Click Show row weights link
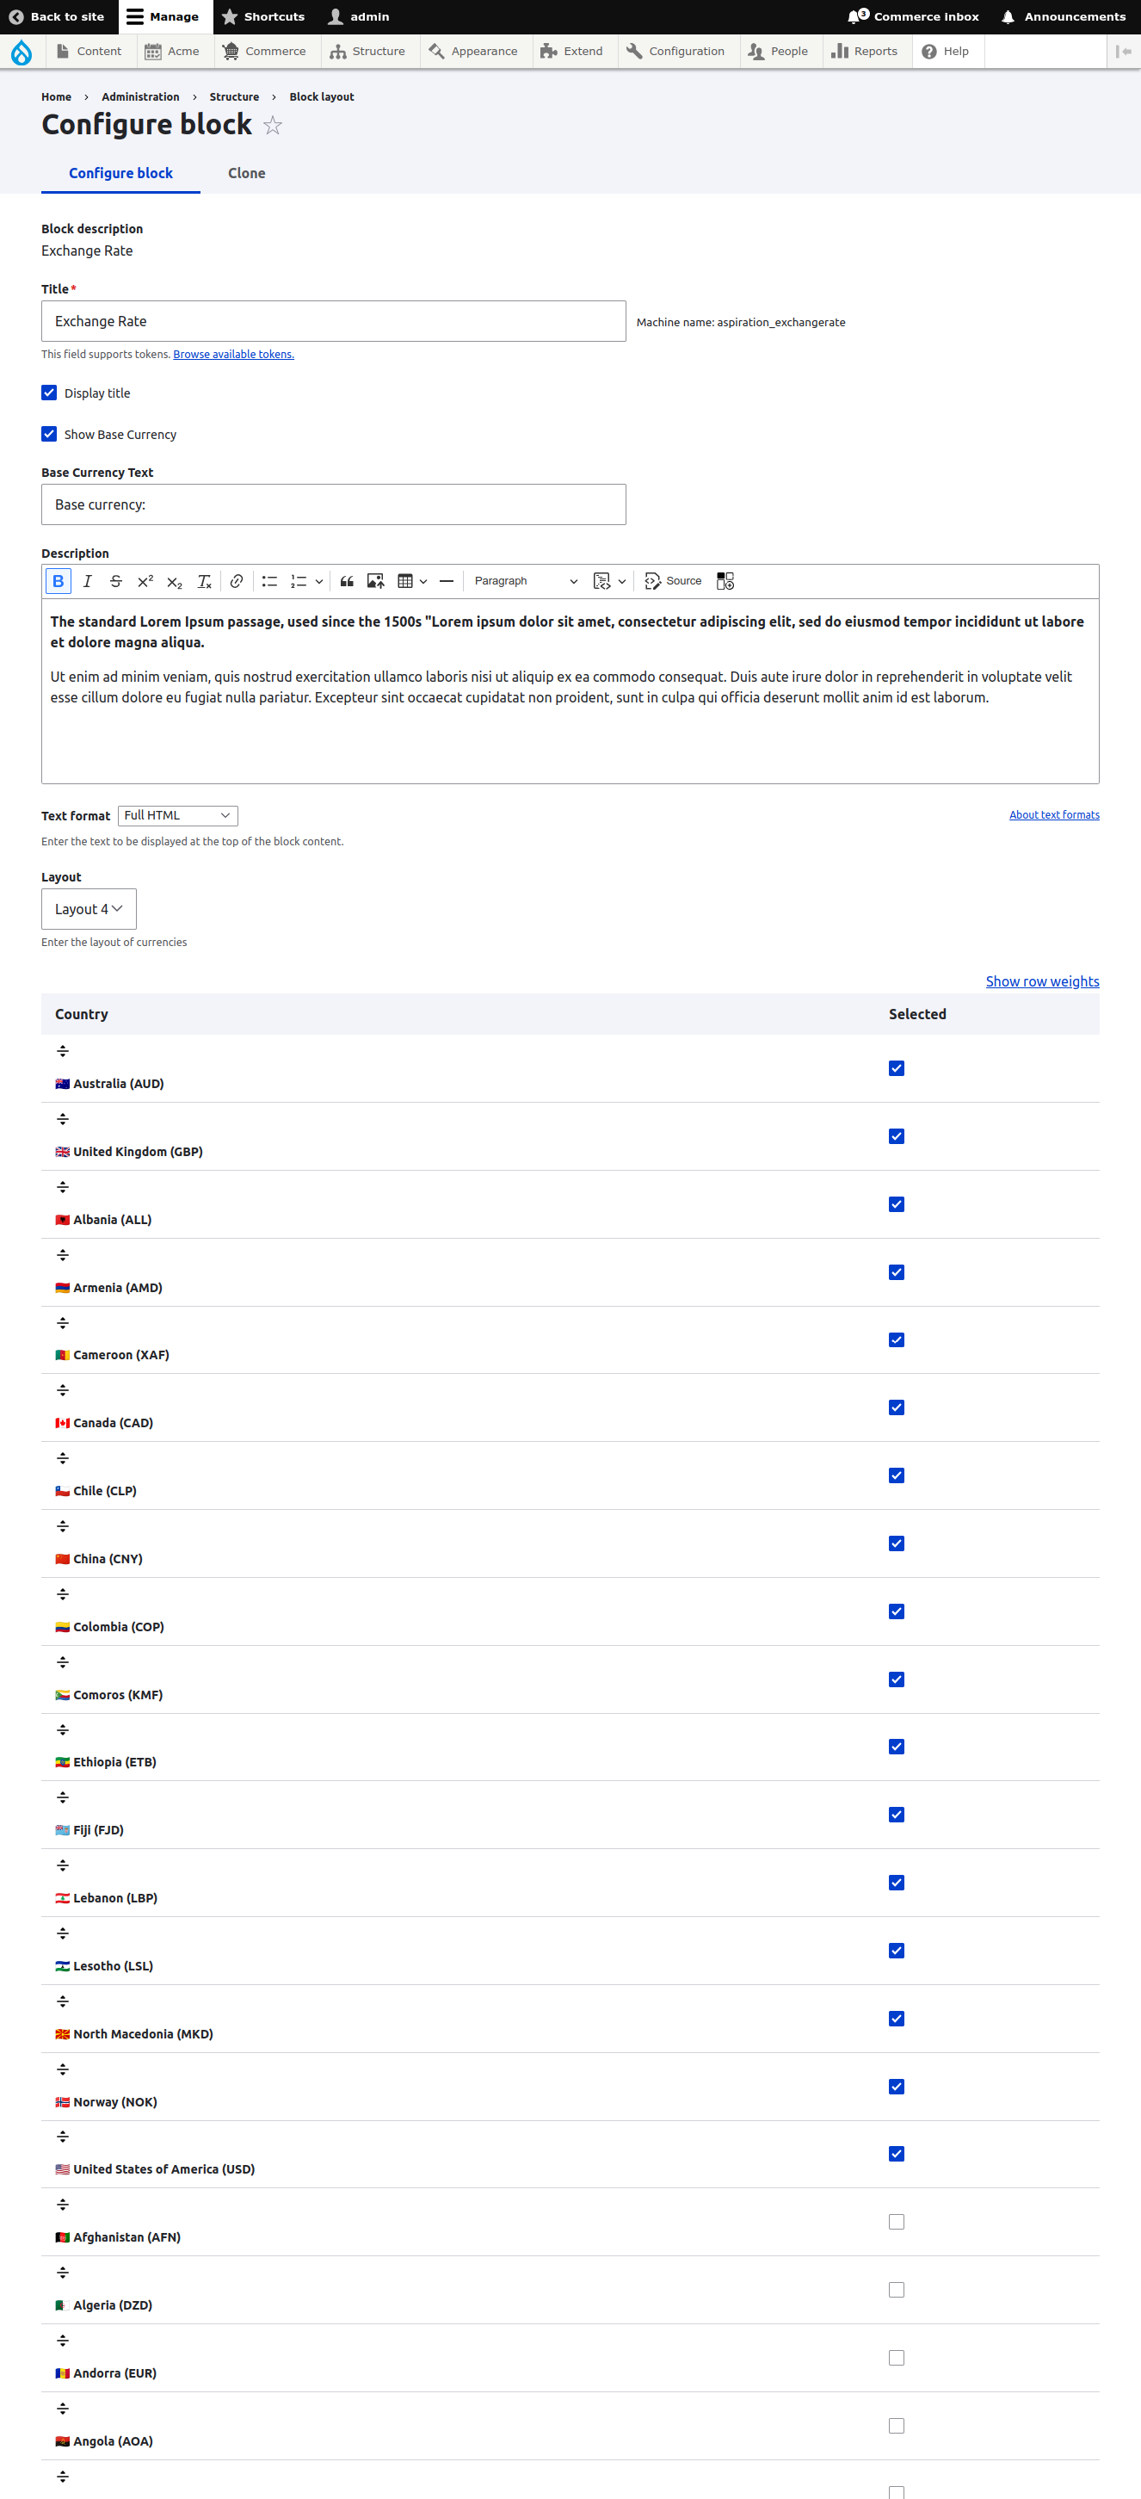1141x2499 pixels. (x=1042, y=981)
